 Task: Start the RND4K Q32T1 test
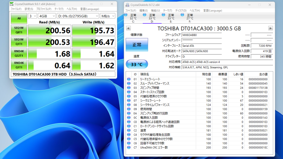[19, 54]
